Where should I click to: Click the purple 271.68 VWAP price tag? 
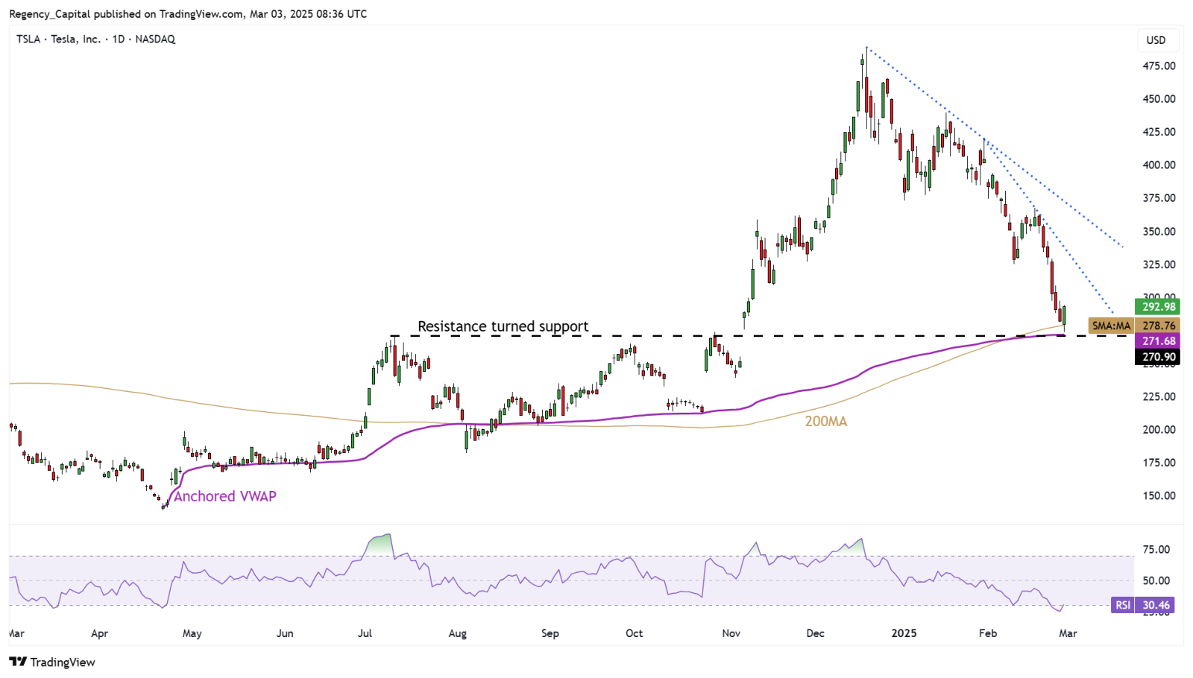[1158, 341]
